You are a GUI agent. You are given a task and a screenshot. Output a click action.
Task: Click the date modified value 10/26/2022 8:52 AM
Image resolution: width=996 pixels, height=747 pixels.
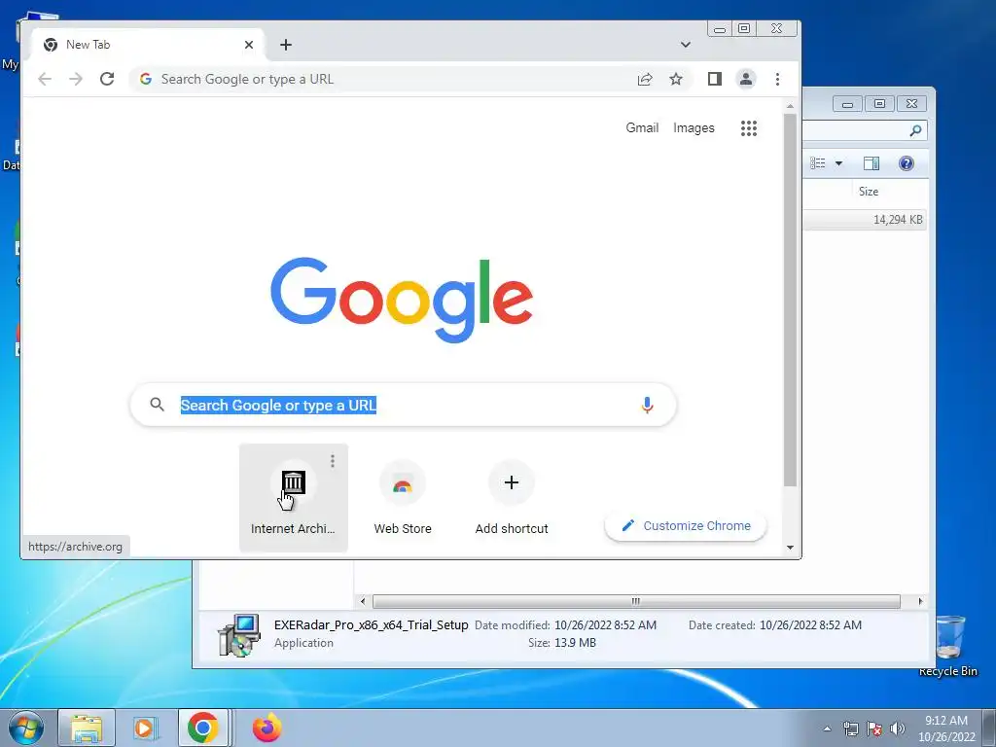605,625
